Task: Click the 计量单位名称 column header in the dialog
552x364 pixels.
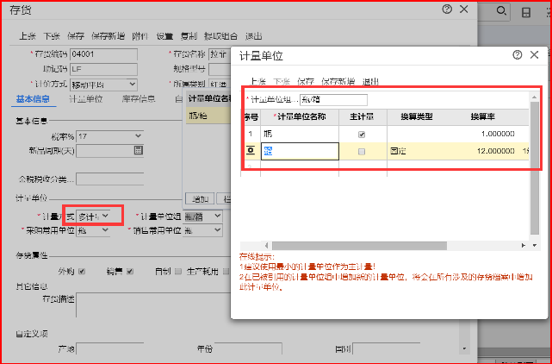Action: click(300, 117)
